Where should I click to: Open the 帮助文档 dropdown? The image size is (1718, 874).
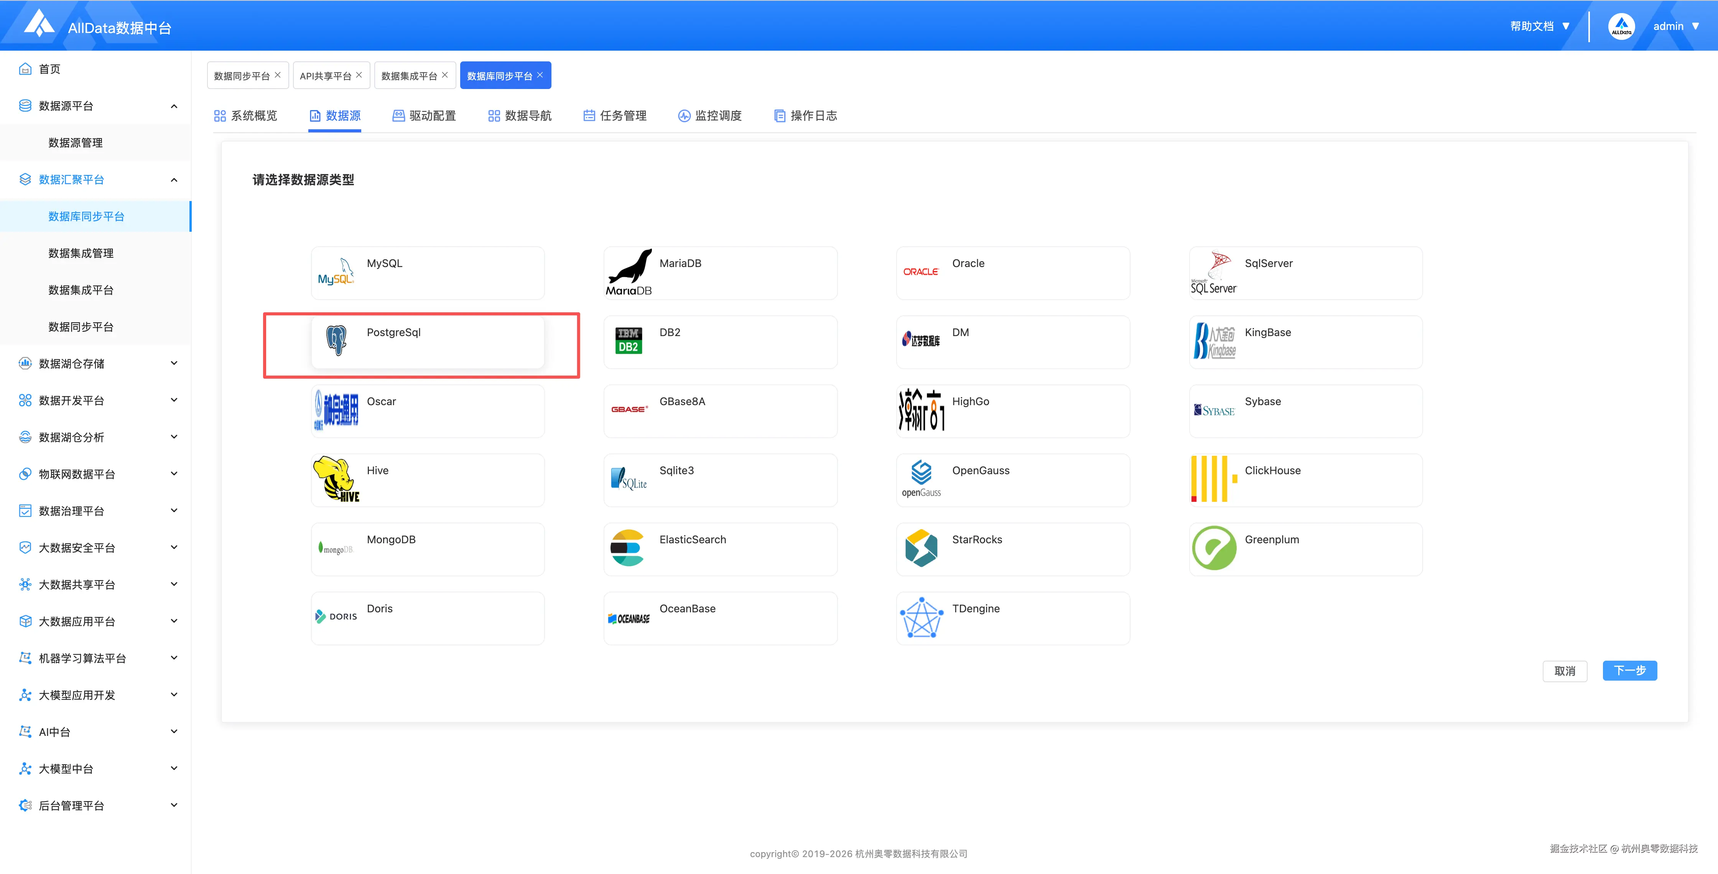(x=1540, y=26)
